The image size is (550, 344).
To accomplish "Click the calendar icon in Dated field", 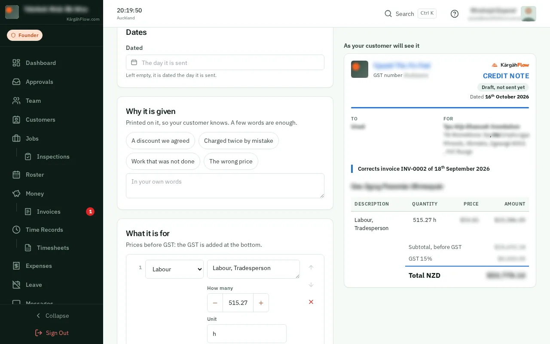I will tap(134, 62).
